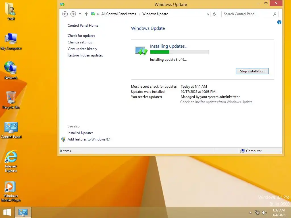Click All Control Panel Items breadcrumb
The width and height of the screenshot is (291, 218).
[x=119, y=14]
